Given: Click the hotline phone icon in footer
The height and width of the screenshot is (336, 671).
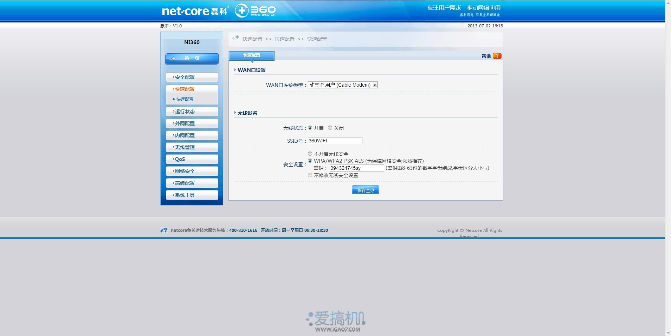Looking at the screenshot, I should [x=164, y=230].
